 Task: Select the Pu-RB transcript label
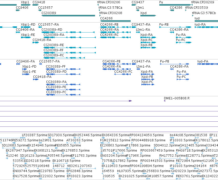(x=164, y=25)
